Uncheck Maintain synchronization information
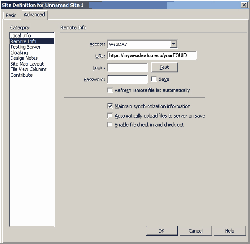The height and width of the screenshot is (244, 250). click(x=110, y=106)
